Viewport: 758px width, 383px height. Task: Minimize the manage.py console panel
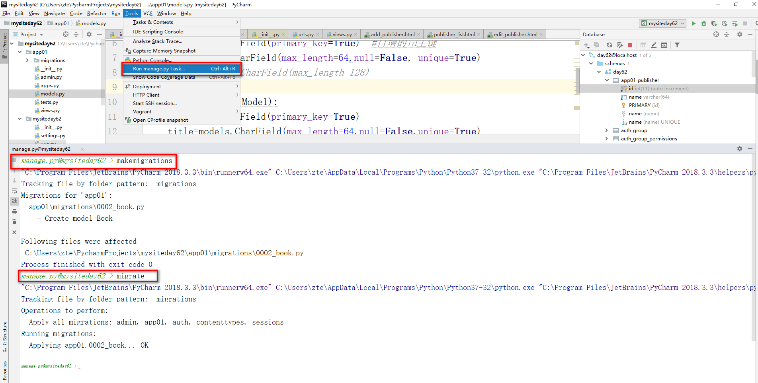click(x=750, y=149)
